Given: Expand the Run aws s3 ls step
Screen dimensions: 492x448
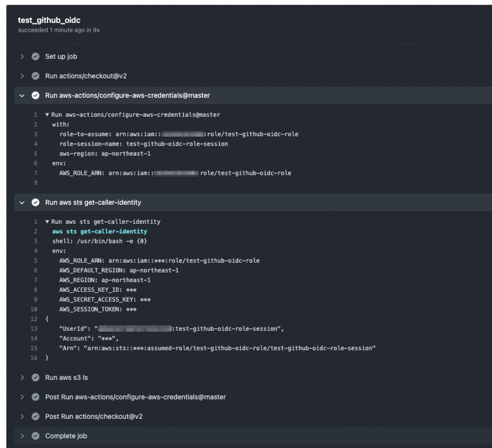Looking at the screenshot, I should point(22,377).
